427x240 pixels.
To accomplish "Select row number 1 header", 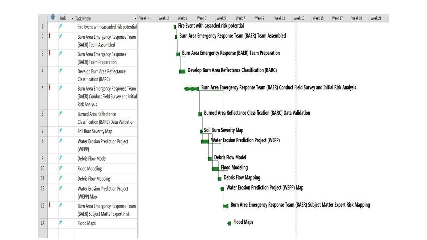I will 43,27.
